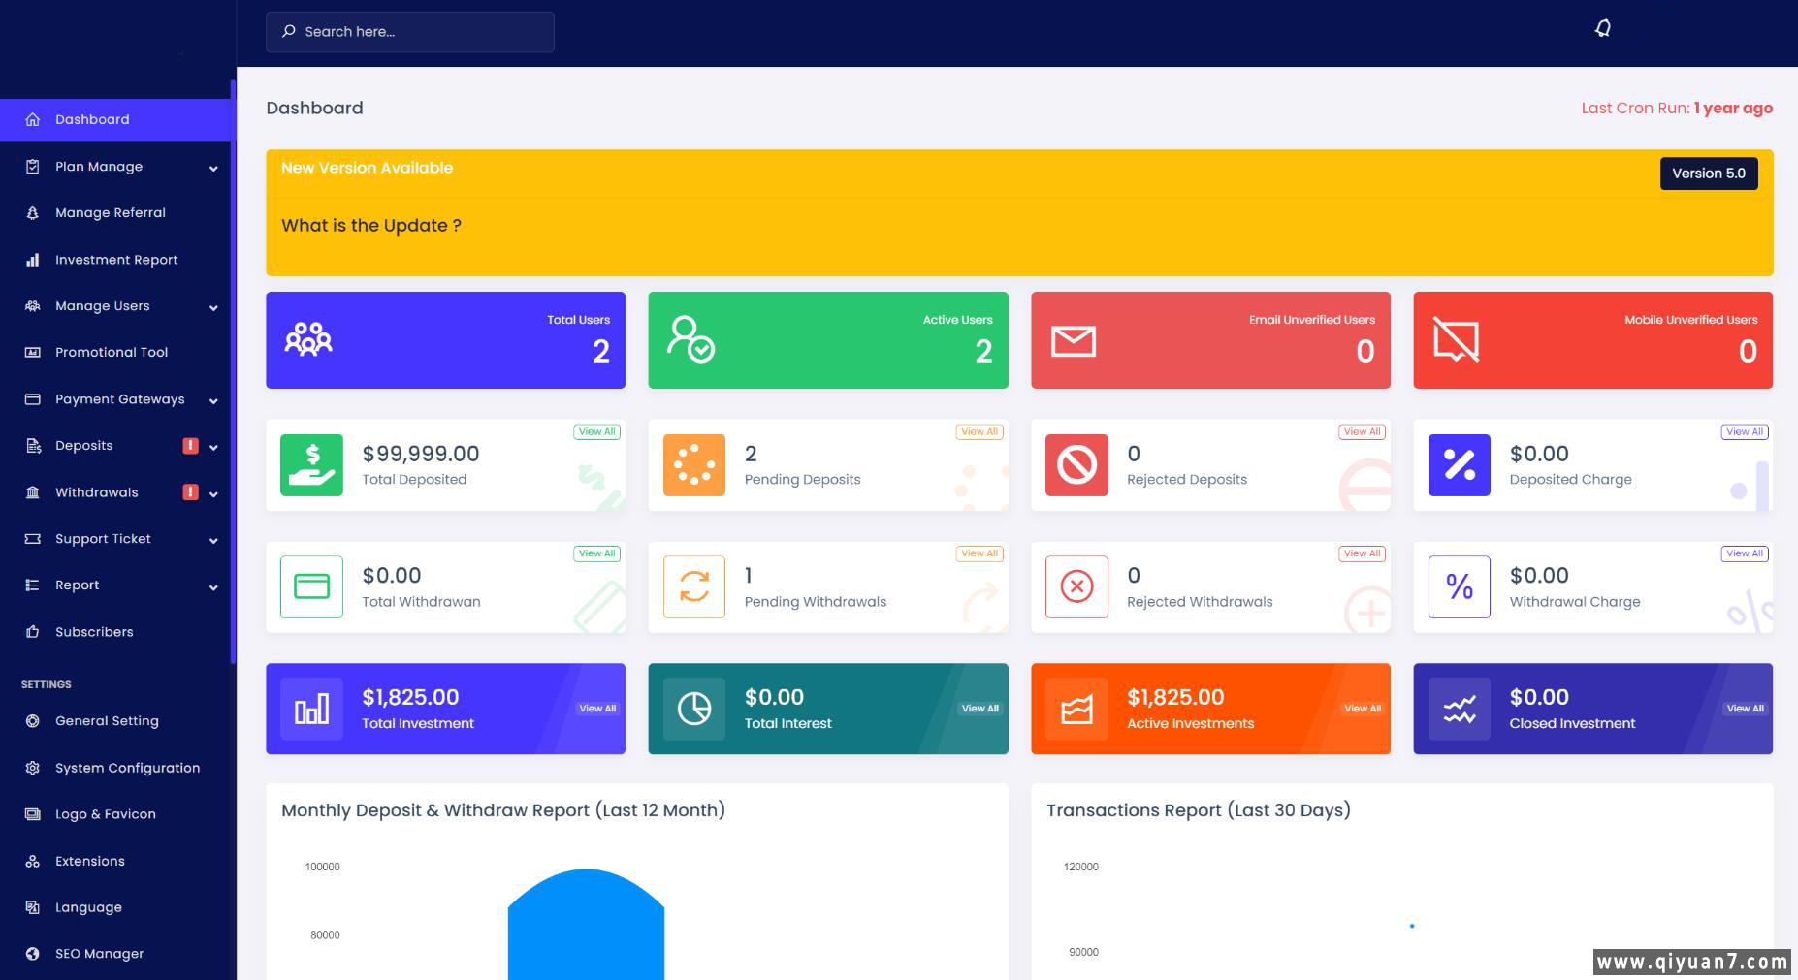Open the Subscribers sidebar item

pos(94,632)
